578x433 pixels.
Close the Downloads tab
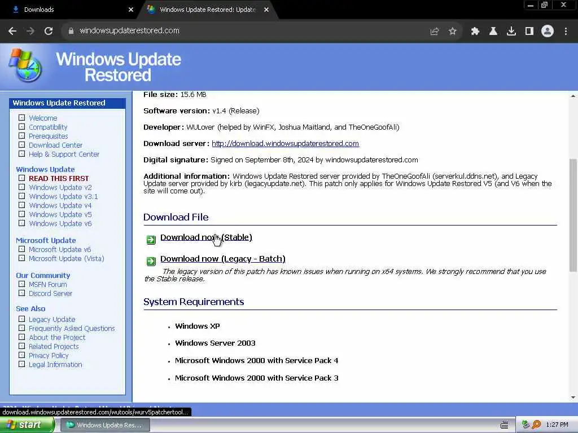tap(131, 10)
